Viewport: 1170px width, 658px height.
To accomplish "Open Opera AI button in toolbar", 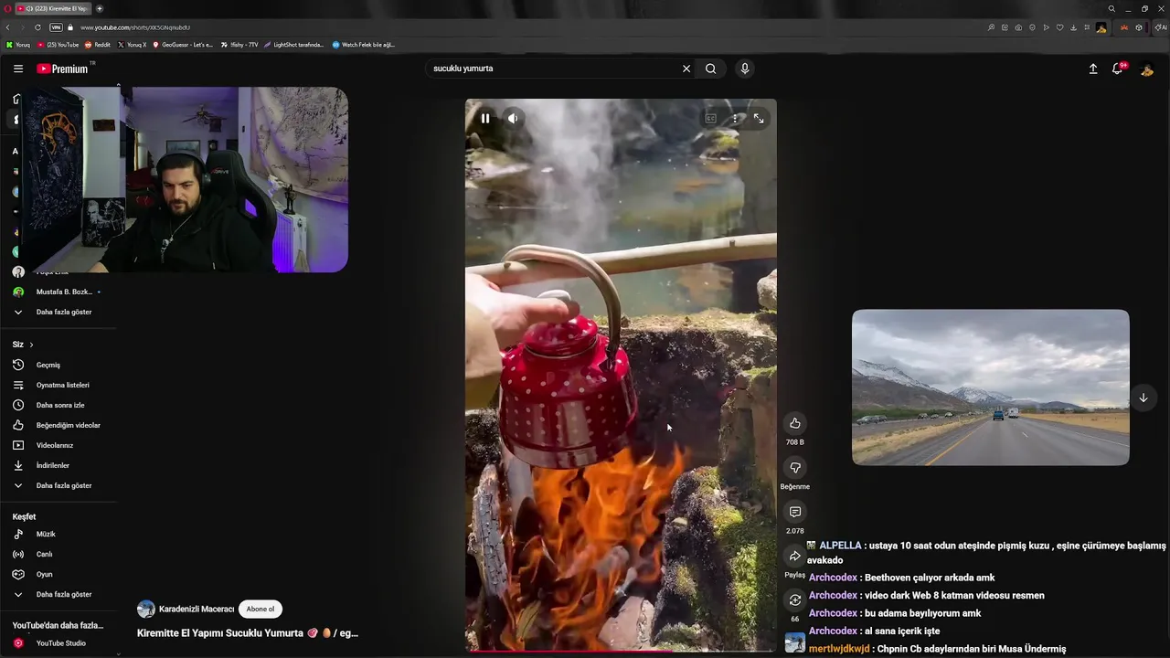I will click(1160, 27).
